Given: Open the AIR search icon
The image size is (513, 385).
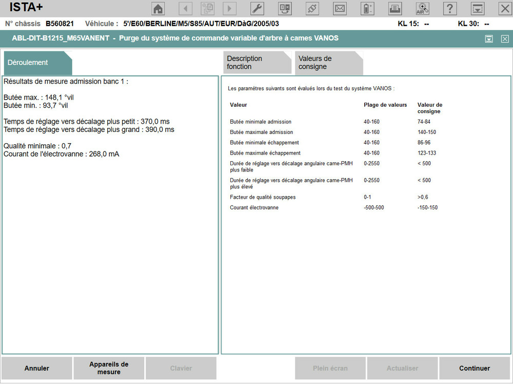Looking at the screenshot, I should click(422, 9).
